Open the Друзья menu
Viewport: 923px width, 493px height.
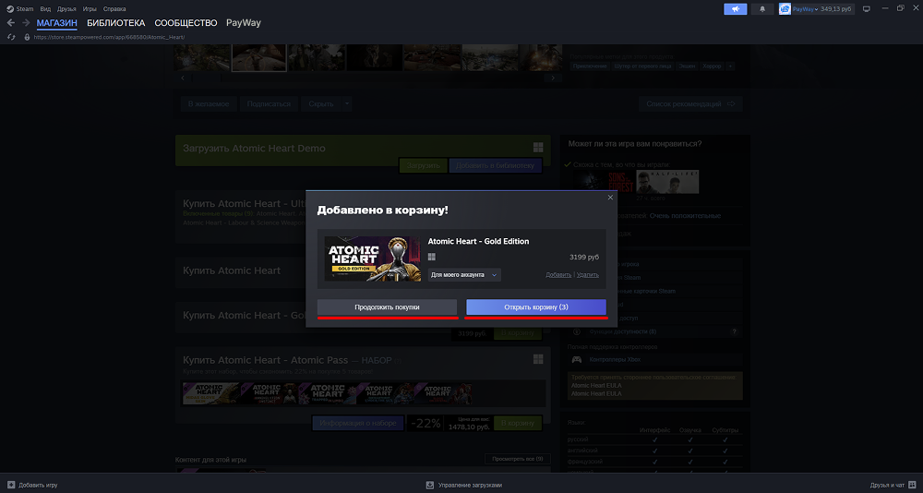pyautogui.click(x=66, y=9)
